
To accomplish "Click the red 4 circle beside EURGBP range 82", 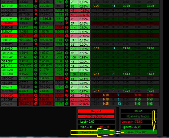I will pos(67,36).
